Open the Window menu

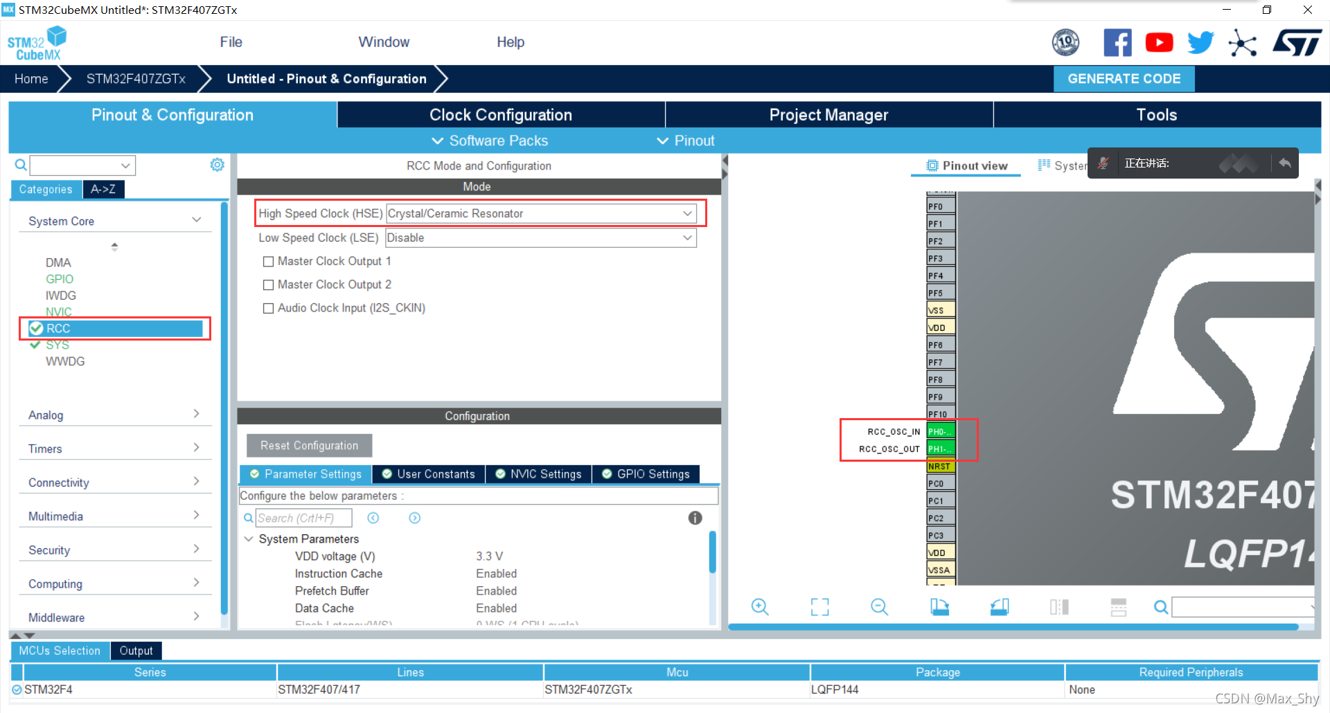384,42
